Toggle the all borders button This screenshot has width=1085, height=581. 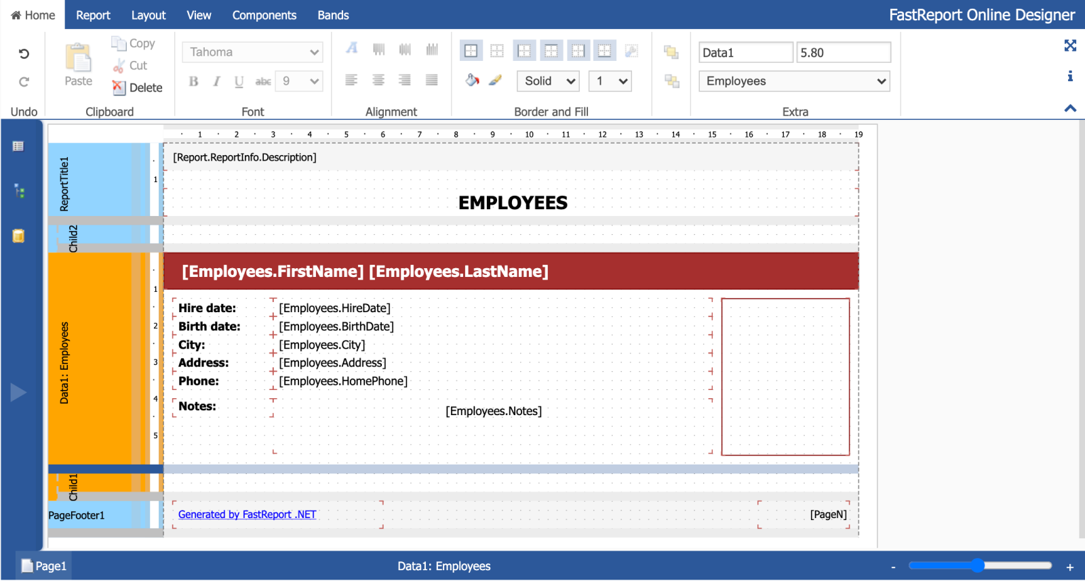[471, 51]
